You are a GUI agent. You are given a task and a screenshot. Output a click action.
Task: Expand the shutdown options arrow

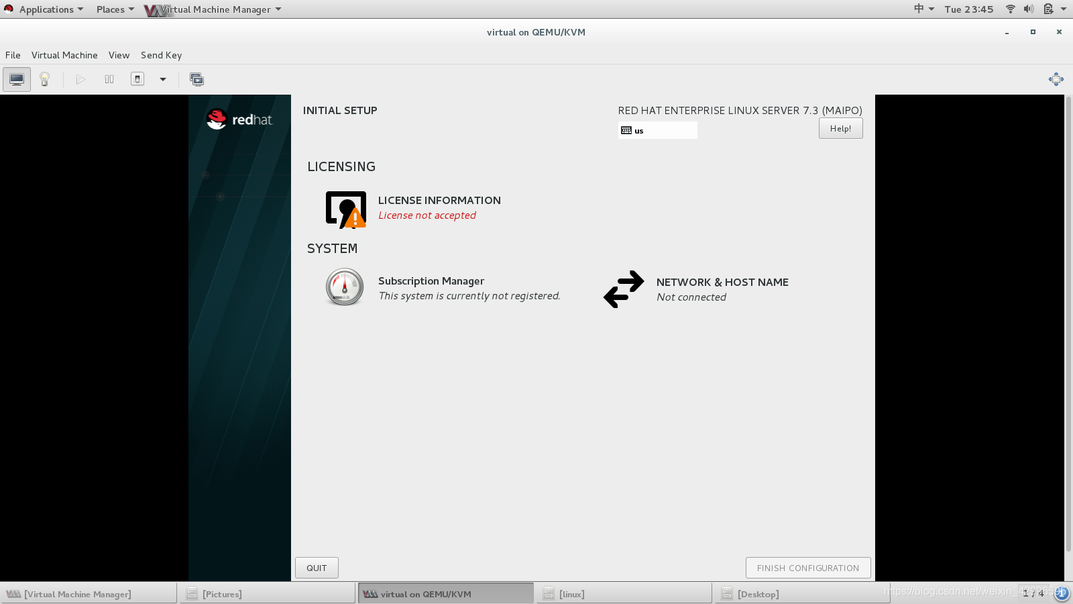tap(162, 79)
